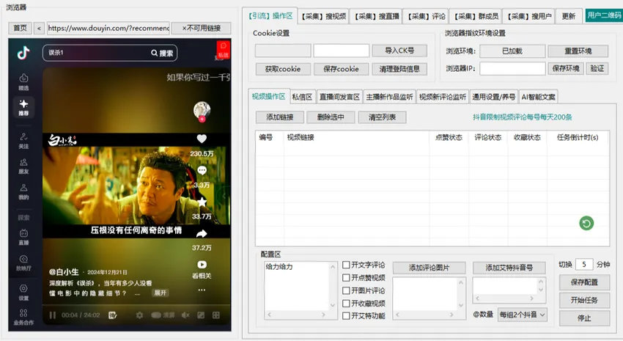Click the browser back arrow button
The image size is (623, 341).
pyautogui.click(x=39, y=28)
